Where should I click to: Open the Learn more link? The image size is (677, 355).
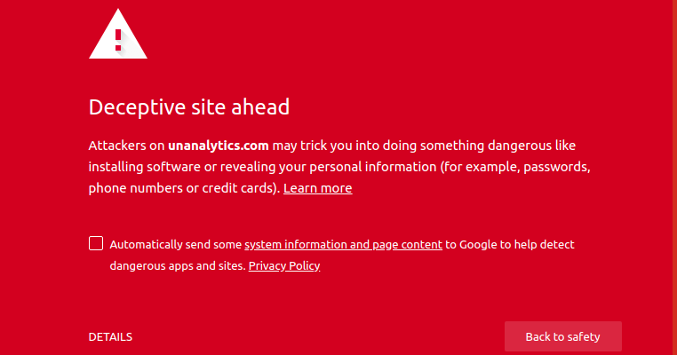(x=317, y=188)
